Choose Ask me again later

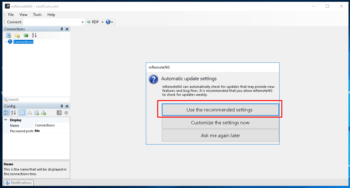(220, 135)
